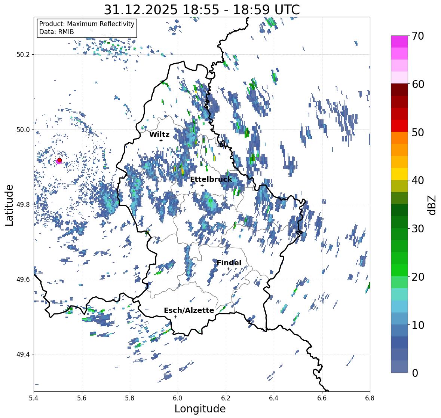441x418 pixels.
Task: Click the latitude tick label 49.6
Action: pos(23,279)
